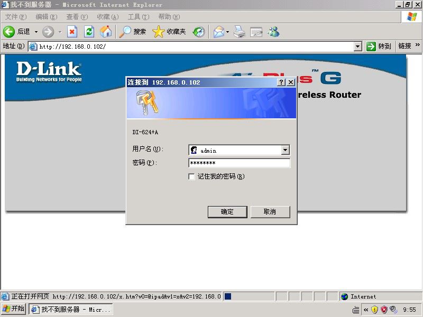Open the 文件(F) File menu
The image size is (423, 317).
pos(16,17)
